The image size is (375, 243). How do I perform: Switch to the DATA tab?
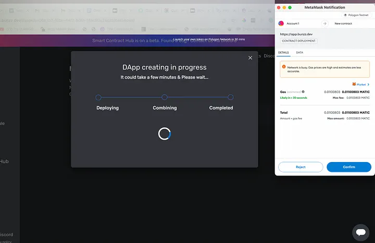point(299,52)
